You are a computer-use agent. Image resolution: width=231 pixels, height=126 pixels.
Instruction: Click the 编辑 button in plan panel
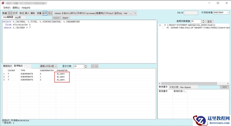(x=224, y=87)
